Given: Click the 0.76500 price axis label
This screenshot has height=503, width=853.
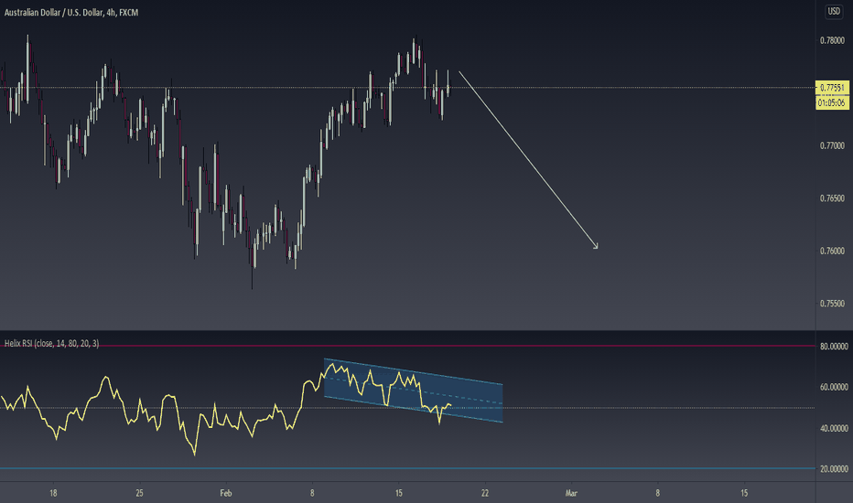Looking at the screenshot, I should click(x=832, y=198).
